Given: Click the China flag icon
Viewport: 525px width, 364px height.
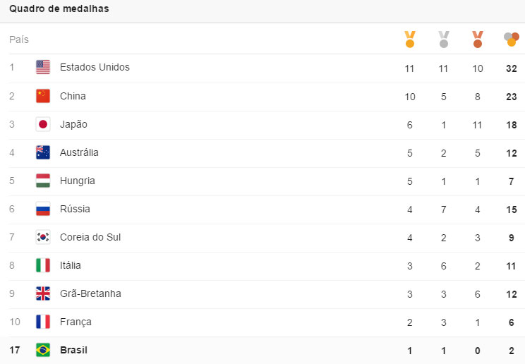Looking at the screenshot, I should pos(43,96).
